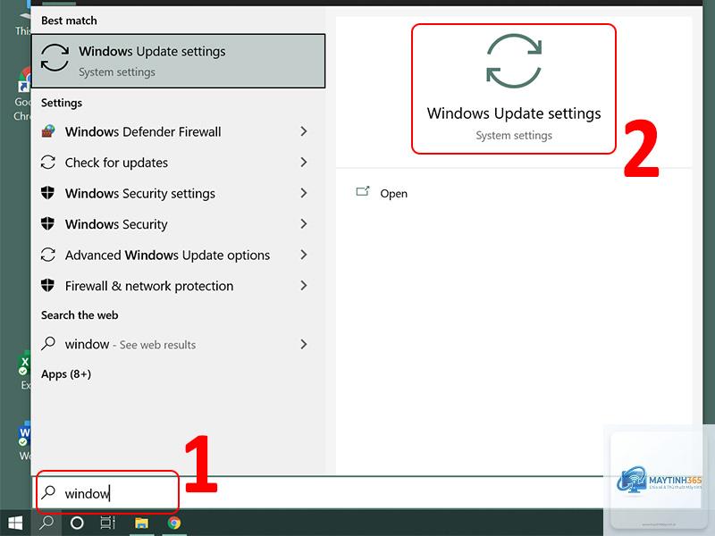Click window See web results entry
Image resolution: width=715 pixels, height=536 pixels.
[175, 344]
